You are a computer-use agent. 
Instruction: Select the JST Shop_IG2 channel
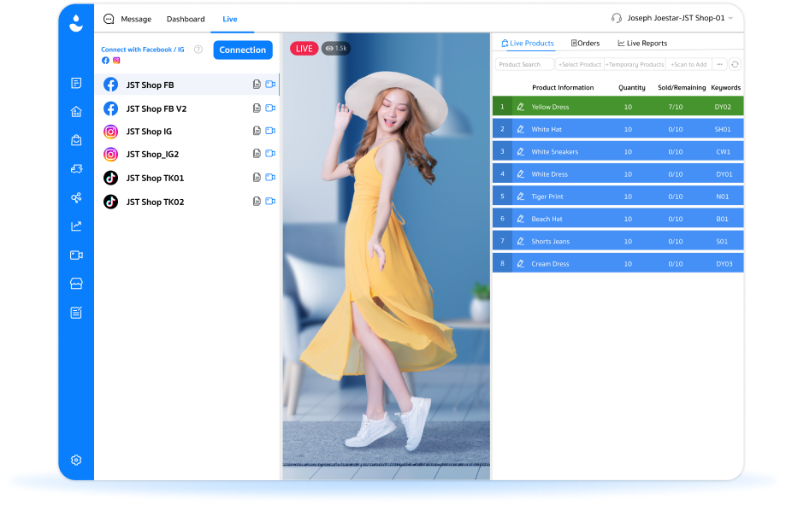(187, 154)
